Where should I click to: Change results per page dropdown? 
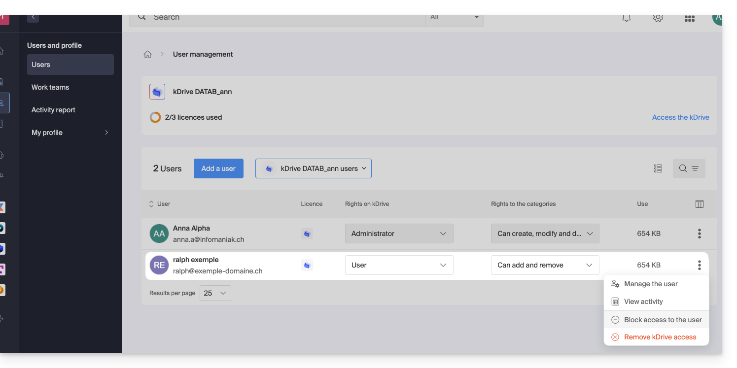[x=215, y=293]
